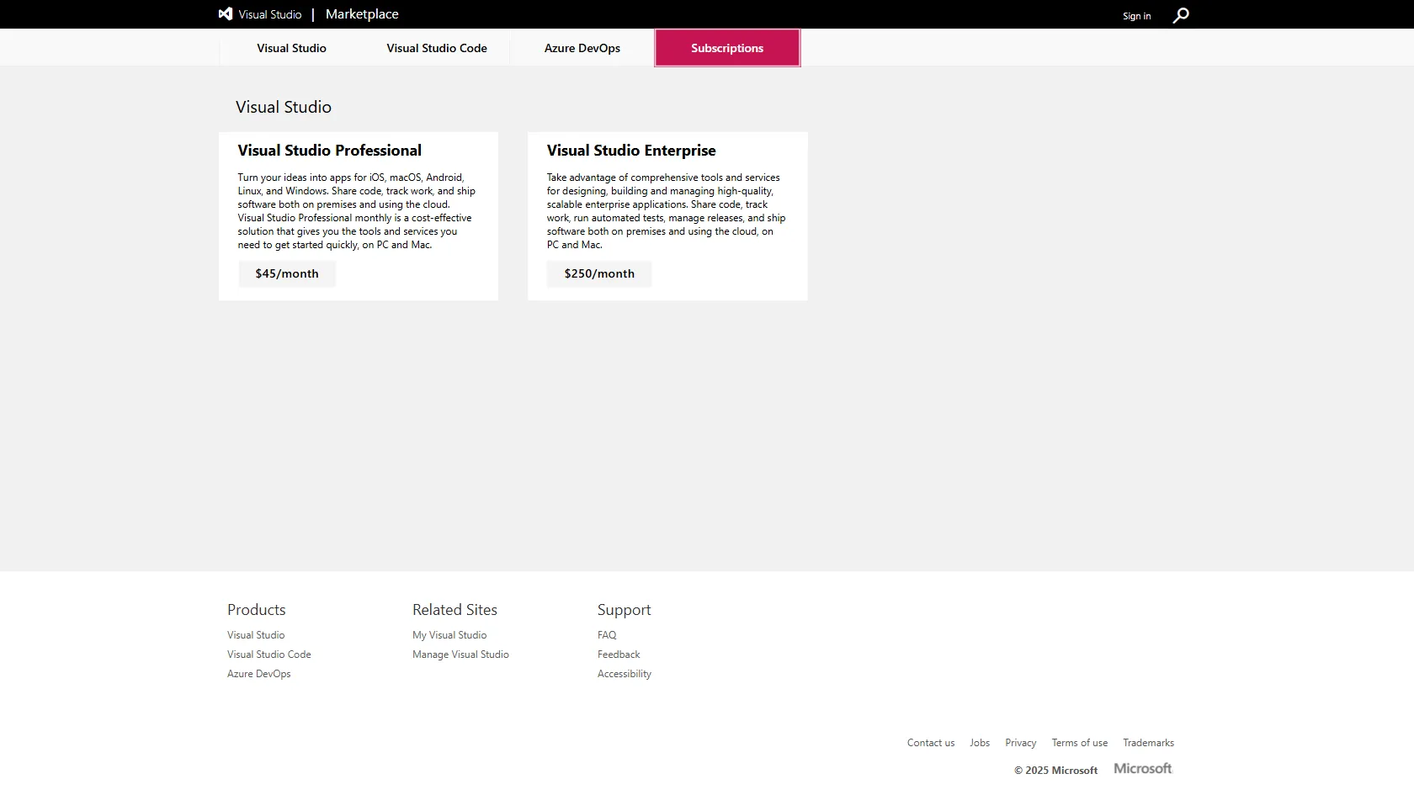Click the Microsoft logo in footer
1414x795 pixels.
(1143, 769)
